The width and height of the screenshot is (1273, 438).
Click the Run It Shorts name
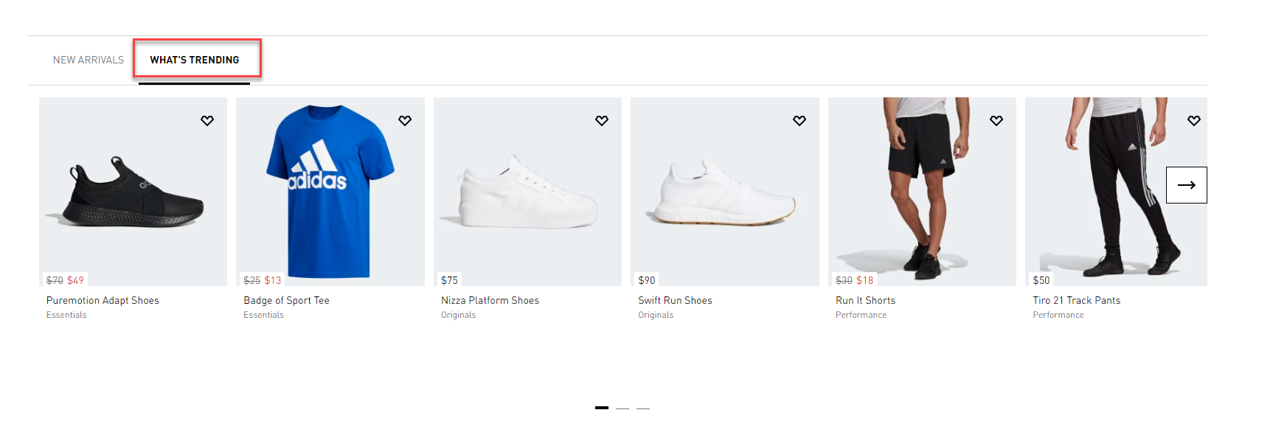(x=865, y=300)
